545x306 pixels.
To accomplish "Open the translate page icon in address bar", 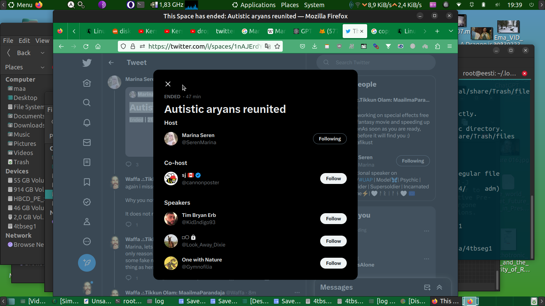I will pos(268,47).
